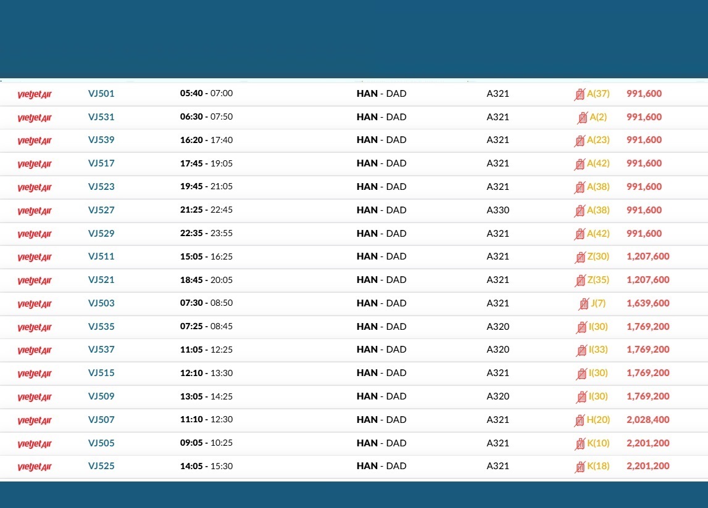Select the 2,028,400 fare for VJ507
This screenshot has width=708, height=508.
click(x=648, y=420)
